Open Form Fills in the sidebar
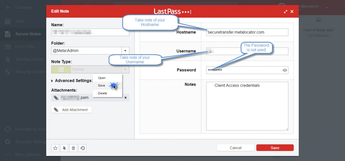345x161 pixels. 25,46
